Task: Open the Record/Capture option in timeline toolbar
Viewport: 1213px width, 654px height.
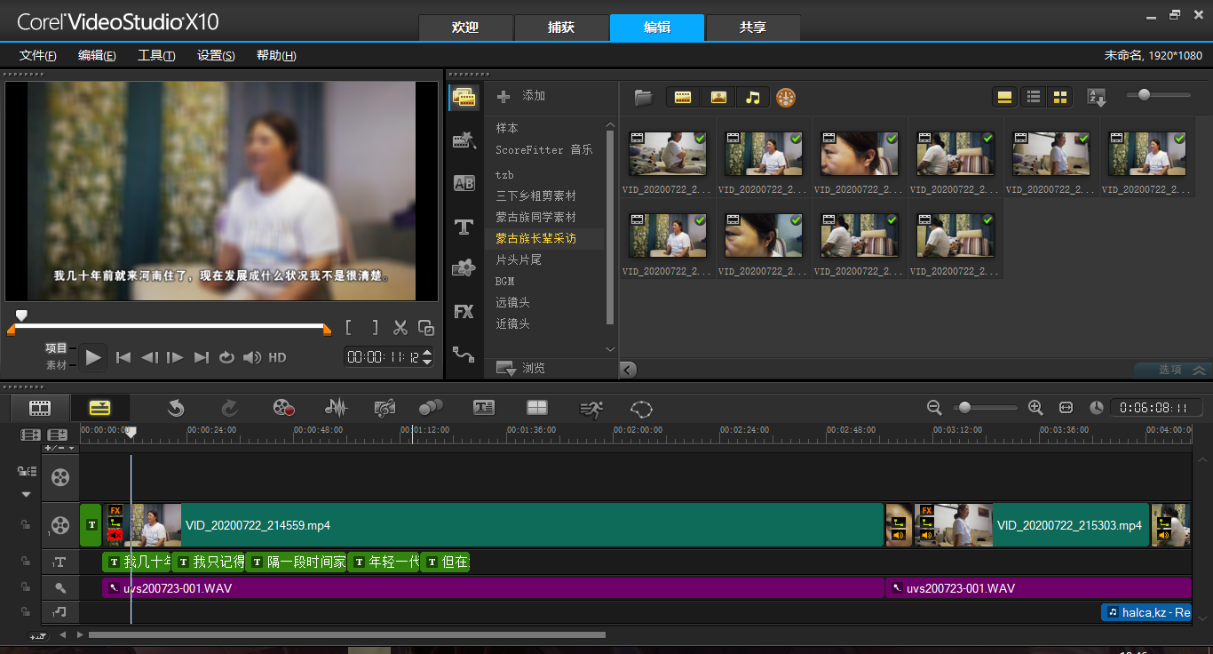Action: click(x=283, y=408)
